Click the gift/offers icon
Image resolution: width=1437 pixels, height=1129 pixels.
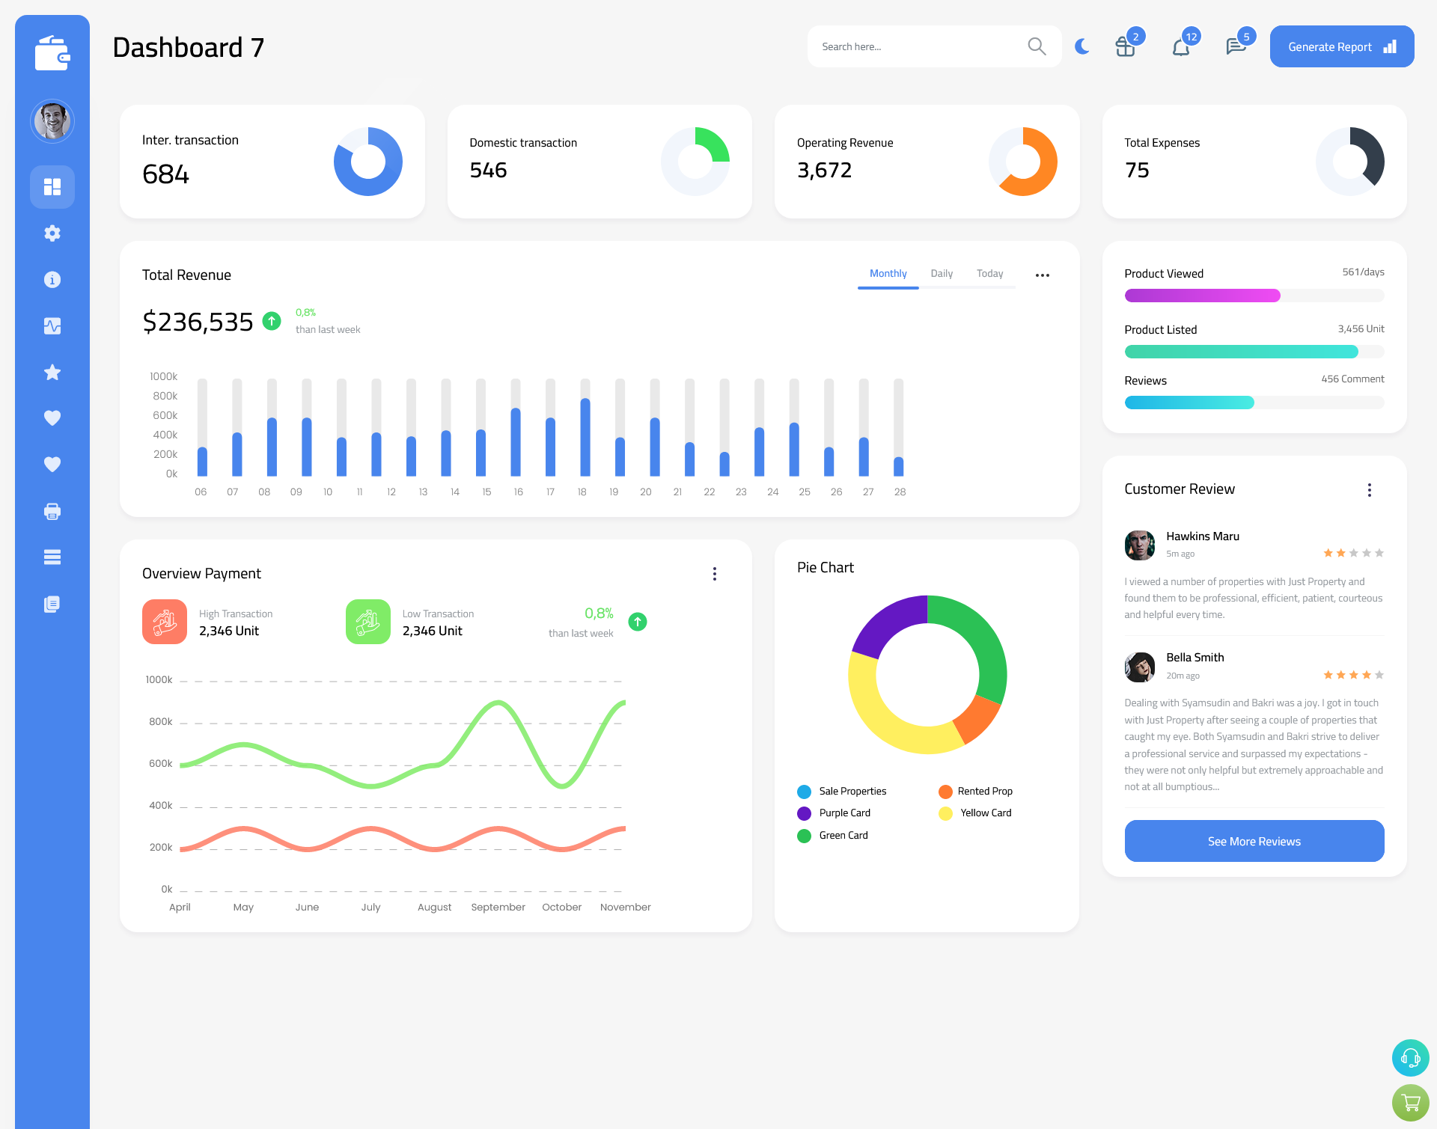tap(1123, 46)
